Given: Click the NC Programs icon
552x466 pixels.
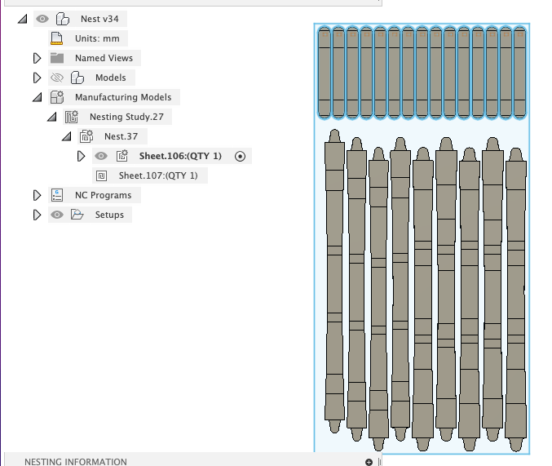Looking at the screenshot, I should click(57, 195).
